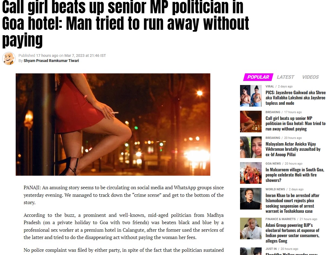Open the Jayashree Gaikwad PICS article link

[x=295, y=98]
